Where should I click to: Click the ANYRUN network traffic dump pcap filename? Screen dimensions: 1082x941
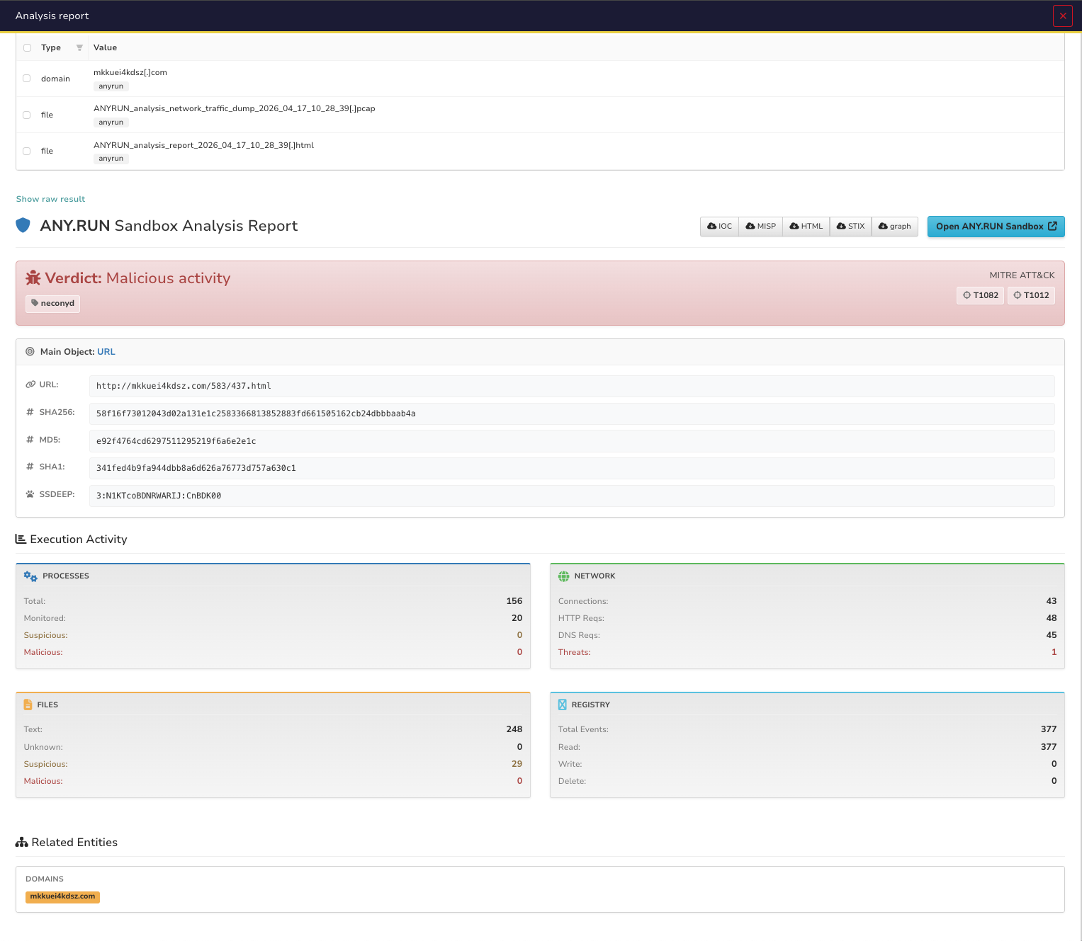pos(235,108)
